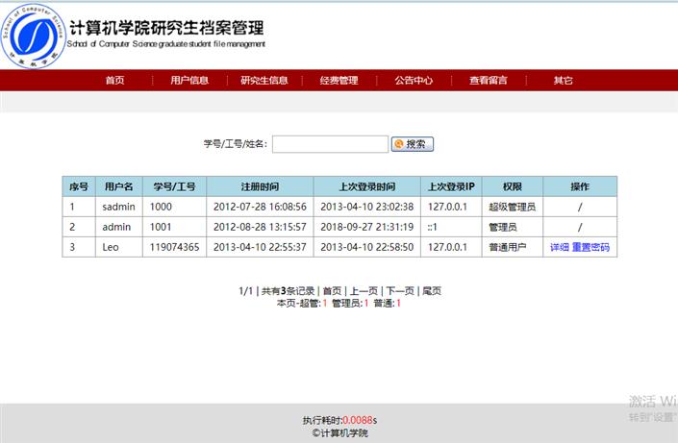The image size is (678, 443).
Task: Jump to 尾页 last page
Action: pyautogui.click(x=432, y=290)
